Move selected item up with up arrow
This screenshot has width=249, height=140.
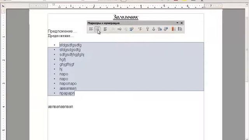[147, 29]
